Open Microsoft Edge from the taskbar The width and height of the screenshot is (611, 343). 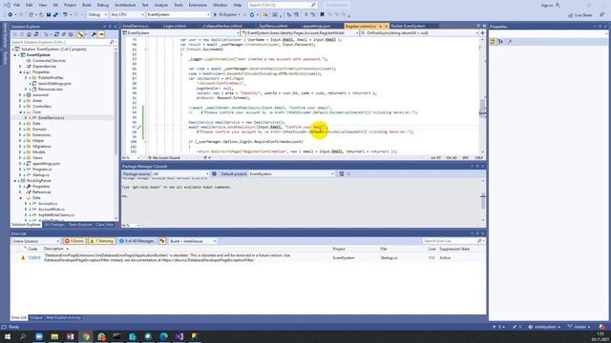click(x=163, y=336)
